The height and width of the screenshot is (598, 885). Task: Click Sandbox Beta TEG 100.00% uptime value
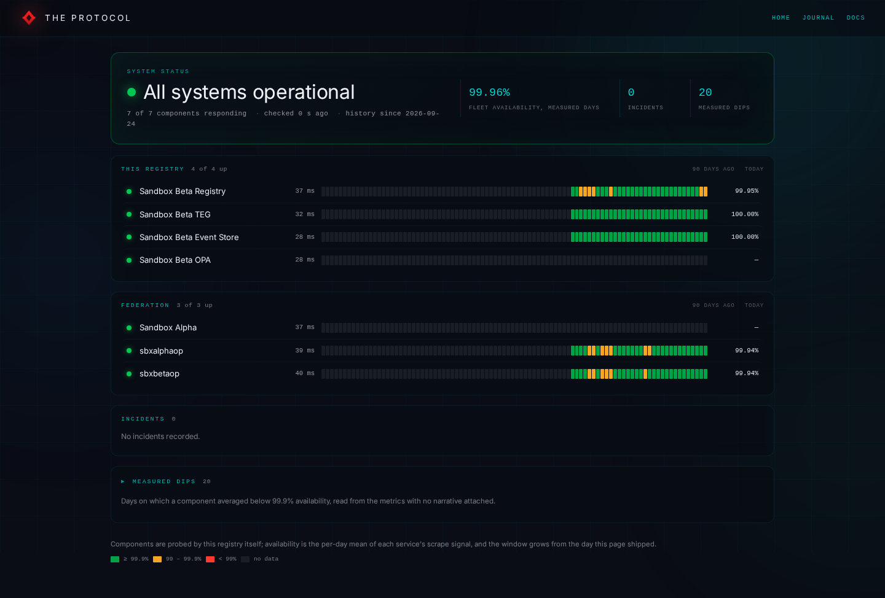tap(745, 214)
